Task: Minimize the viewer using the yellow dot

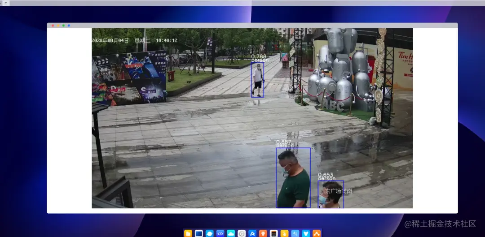Action: tap(58, 25)
